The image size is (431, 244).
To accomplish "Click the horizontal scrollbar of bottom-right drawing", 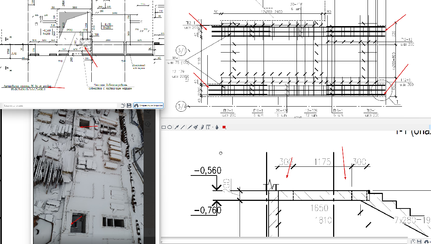I will [x=285, y=238].
